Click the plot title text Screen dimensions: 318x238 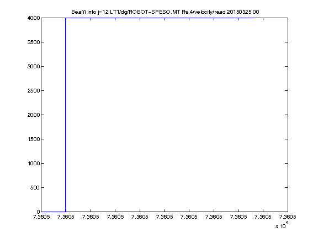tap(165, 12)
